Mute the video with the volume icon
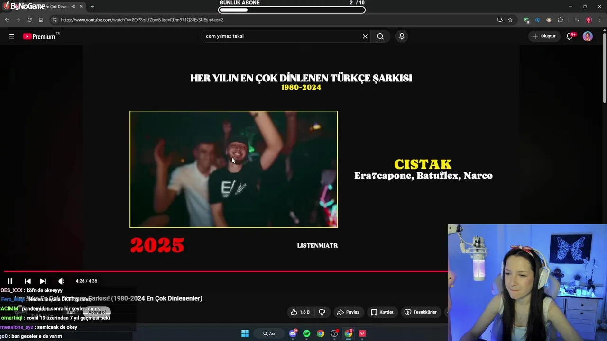The image size is (607, 341). click(x=61, y=281)
